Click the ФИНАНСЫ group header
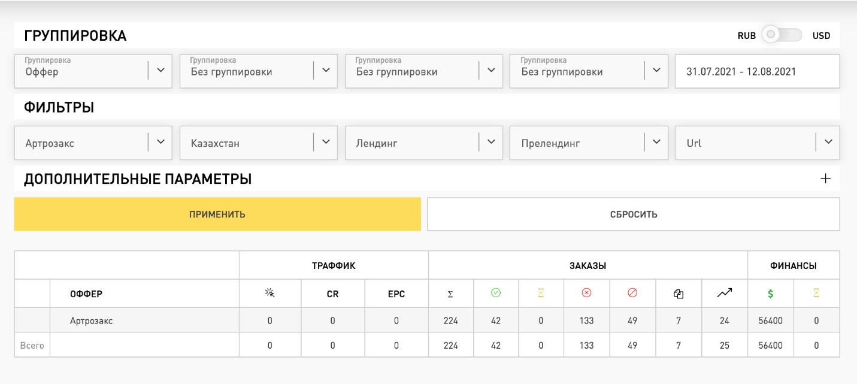Image resolution: width=857 pixels, height=384 pixels. point(794,265)
